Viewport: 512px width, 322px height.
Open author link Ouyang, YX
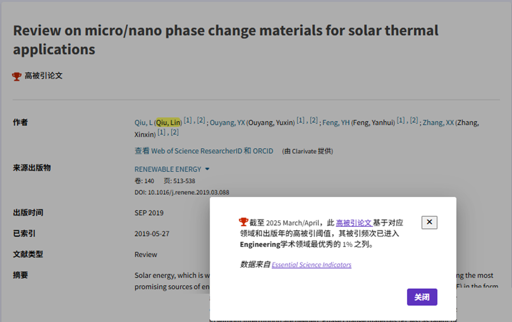point(227,122)
